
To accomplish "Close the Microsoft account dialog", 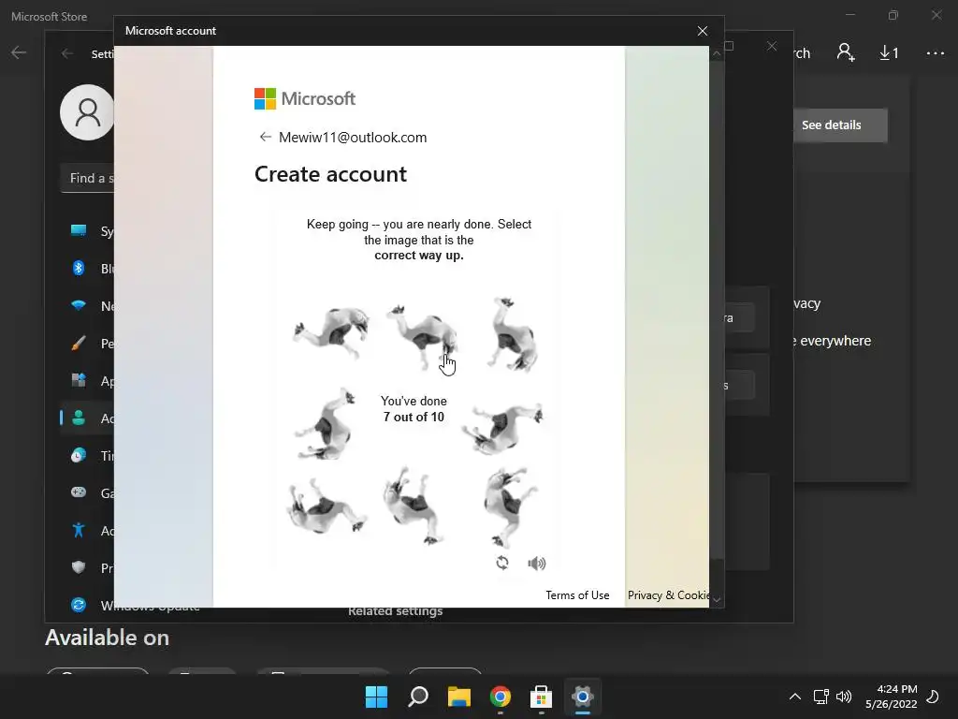I will (703, 31).
